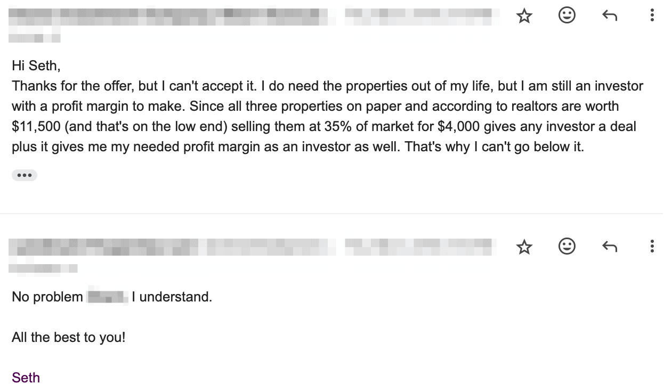This screenshot has height=392, width=664.
Task: Expand recipient details under second email sender
Action: tap(43, 268)
